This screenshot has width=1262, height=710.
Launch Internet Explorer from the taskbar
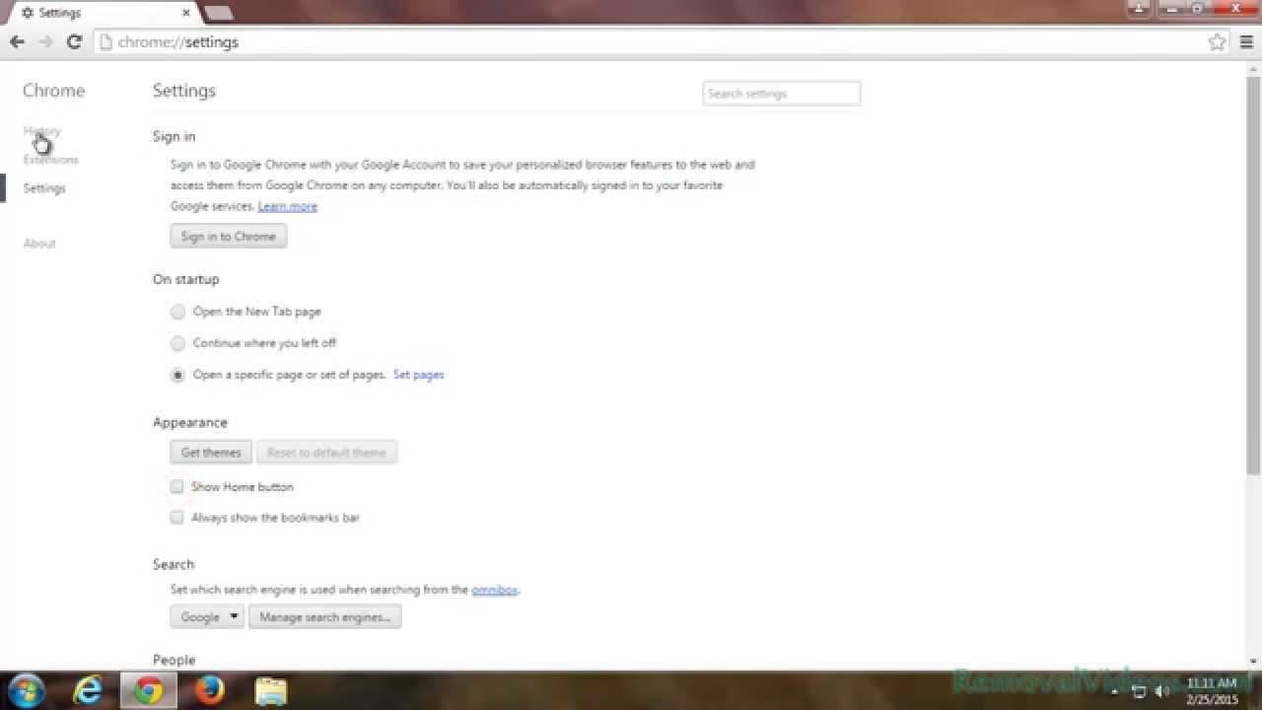(x=88, y=690)
